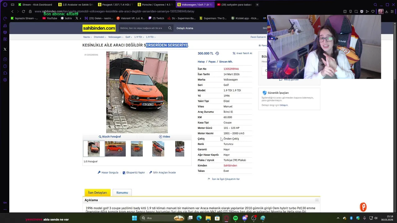Click microphone icon in system tray
The width and height of the screenshot is (397, 223).
click(364, 218)
